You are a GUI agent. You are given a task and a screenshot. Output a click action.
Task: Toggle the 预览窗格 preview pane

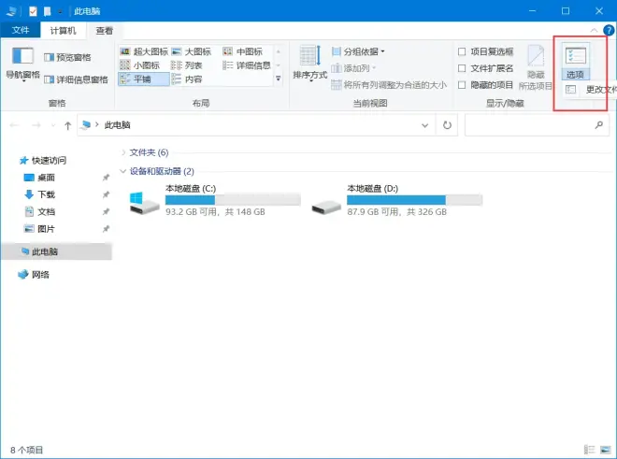pyautogui.click(x=67, y=57)
